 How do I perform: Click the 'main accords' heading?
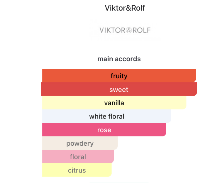click(x=119, y=59)
